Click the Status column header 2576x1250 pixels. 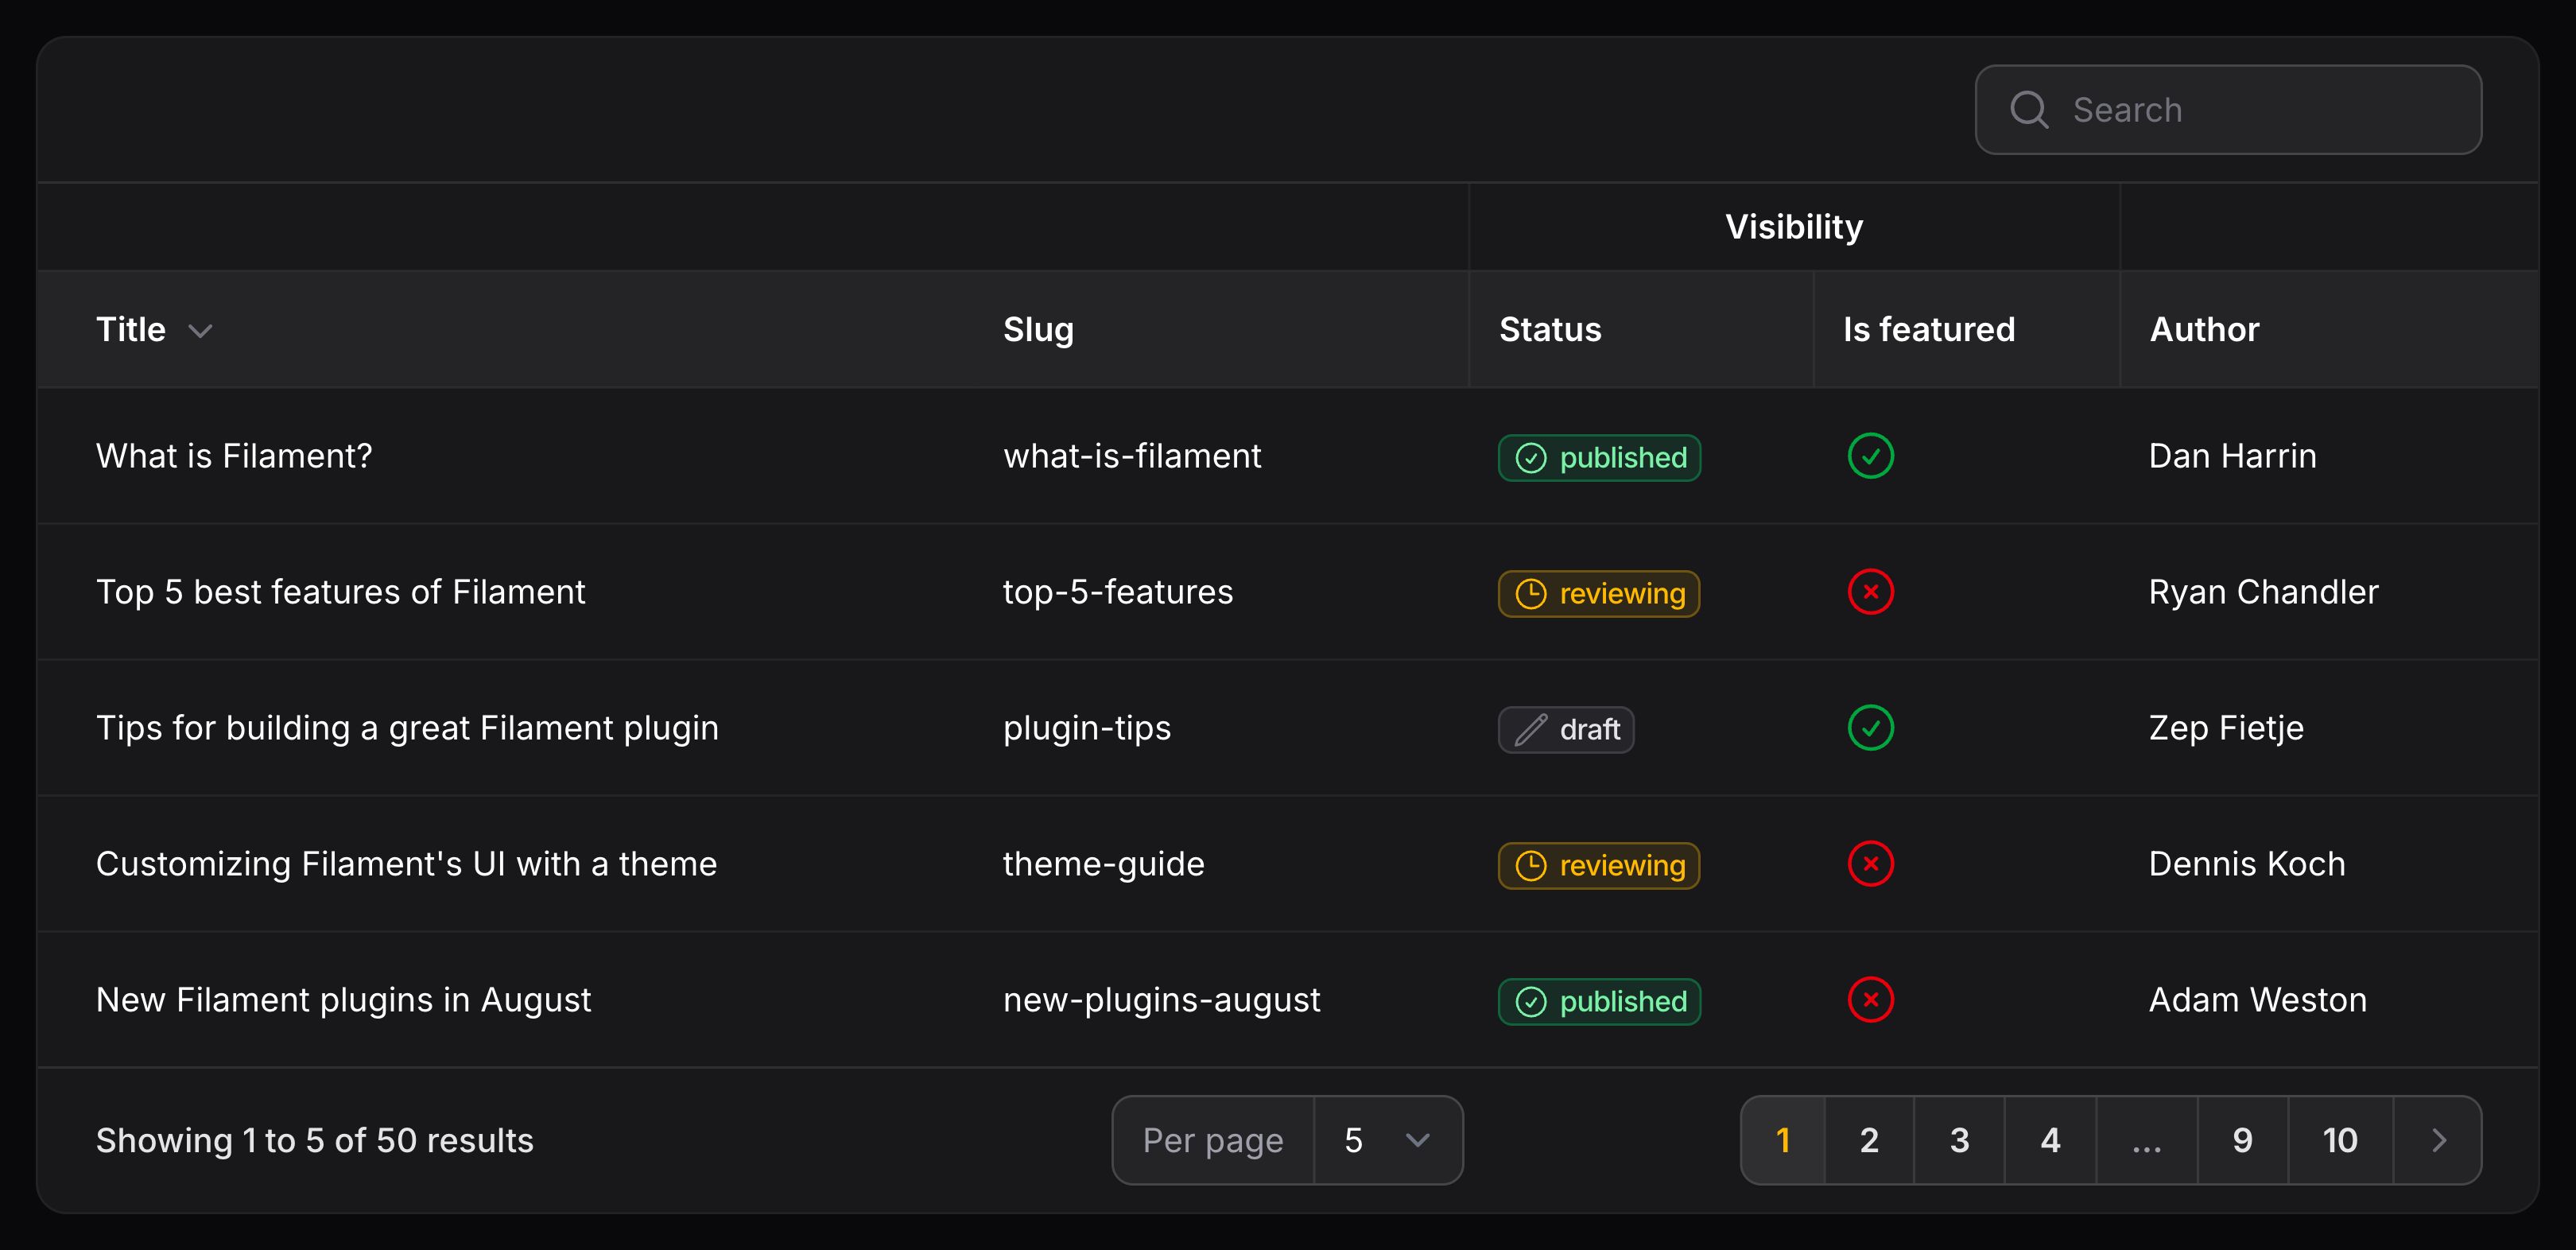tap(1550, 330)
